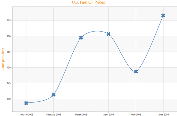
Task: Click the 160 y-axis tick label
Action: tap(8, 36)
